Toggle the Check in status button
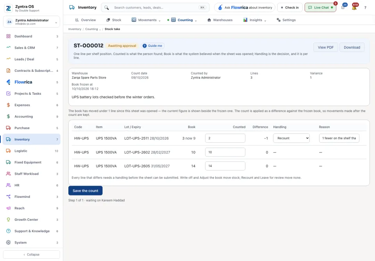375x261 pixels. [290, 8]
